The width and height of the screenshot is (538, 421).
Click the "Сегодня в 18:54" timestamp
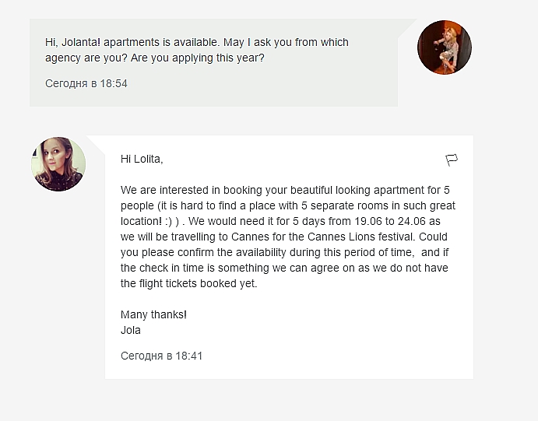86,83
